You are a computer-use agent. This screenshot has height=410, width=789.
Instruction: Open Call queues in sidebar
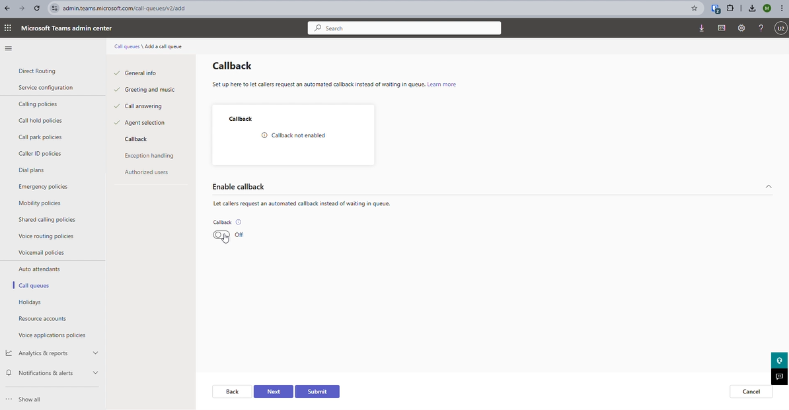coord(34,286)
